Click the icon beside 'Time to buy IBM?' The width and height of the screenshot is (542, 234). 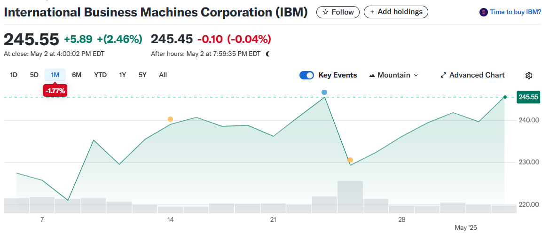click(483, 12)
